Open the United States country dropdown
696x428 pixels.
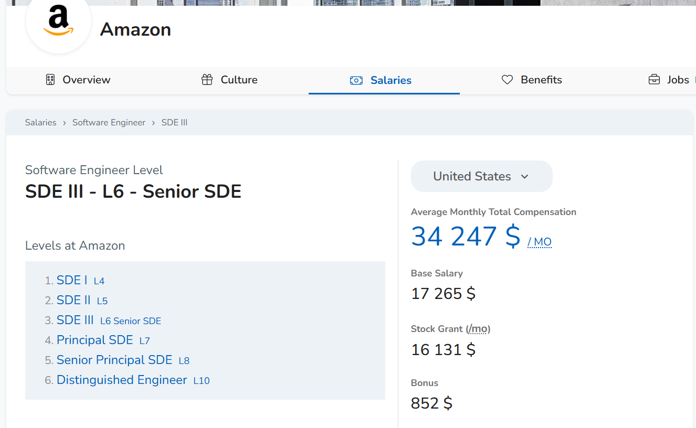coord(482,176)
